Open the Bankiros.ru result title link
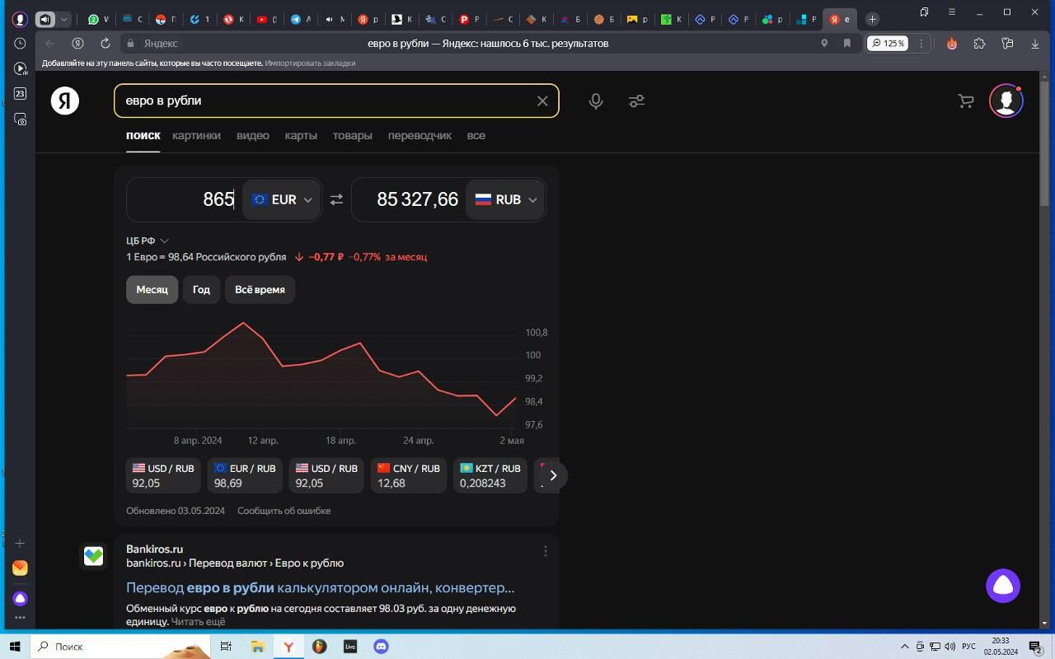The width and height of the screenshot is (1055, 659). [320, 587]
